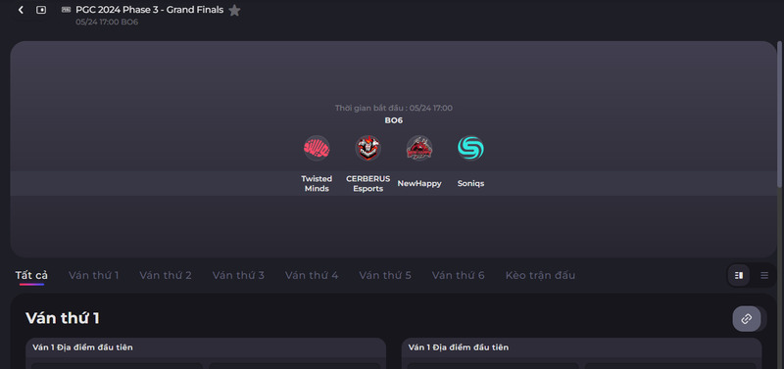Select the Soniqs team logo

click(x=470, y=149)
